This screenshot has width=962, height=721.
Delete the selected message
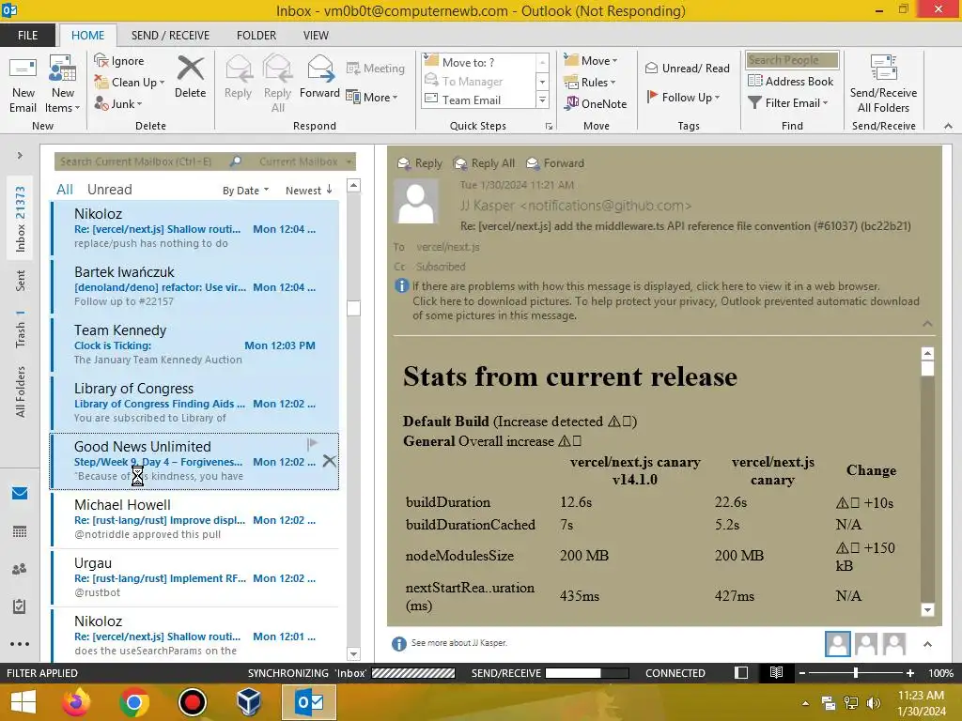pyautogui.click(x=190, y=77)
